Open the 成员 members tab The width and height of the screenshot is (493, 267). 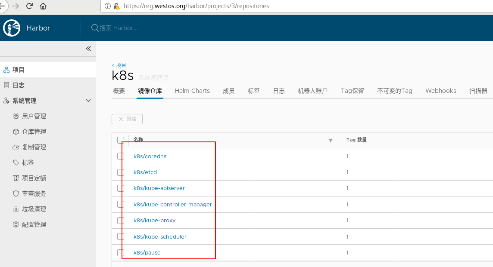pos(228,91)
